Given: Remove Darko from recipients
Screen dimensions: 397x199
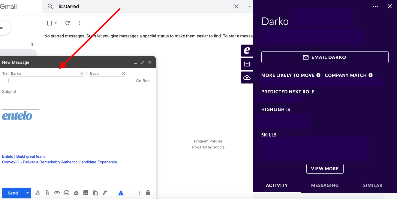Looking at the screenshot, I should (x=82, y=74).
